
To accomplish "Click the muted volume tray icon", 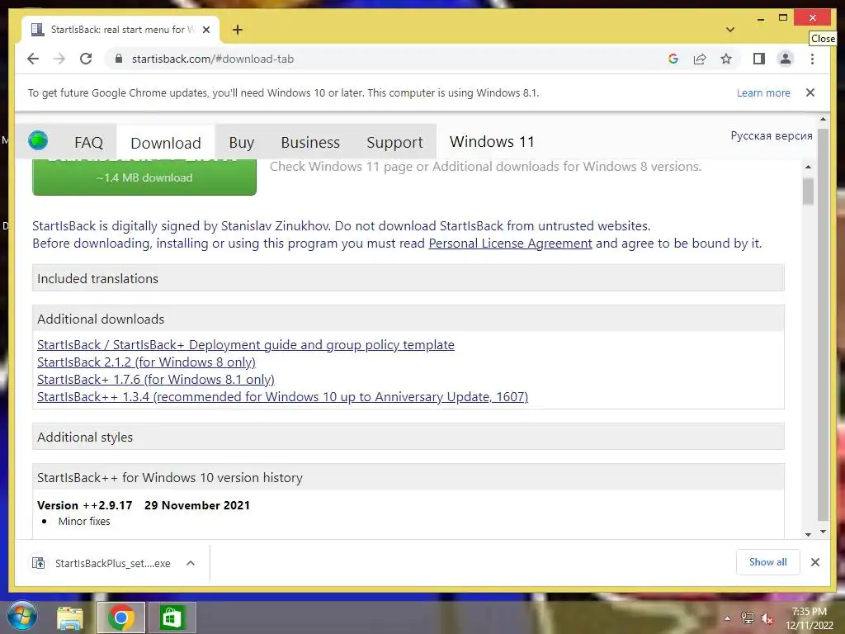I will click(767, 618).
